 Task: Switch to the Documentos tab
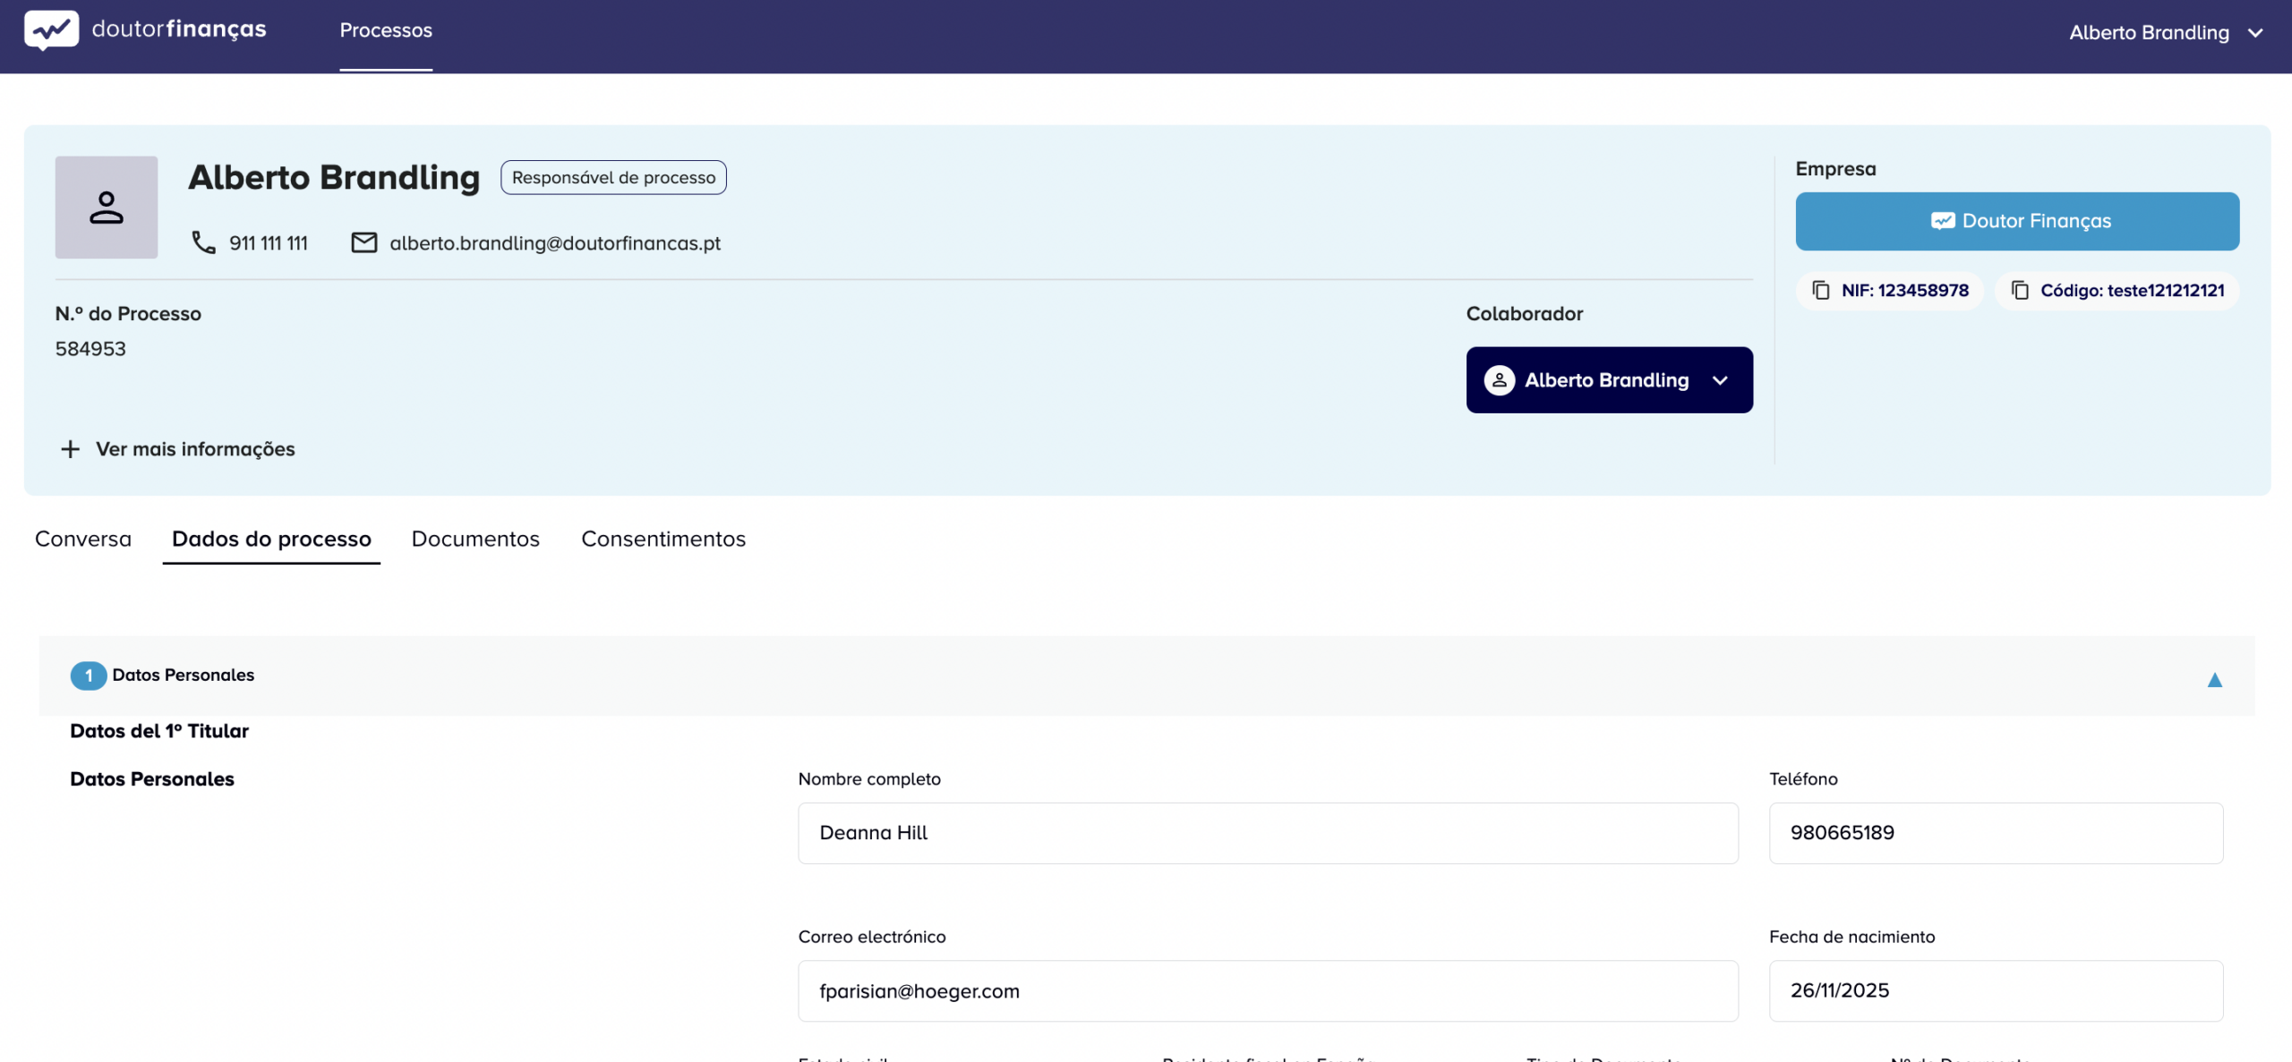click(475, 539)
